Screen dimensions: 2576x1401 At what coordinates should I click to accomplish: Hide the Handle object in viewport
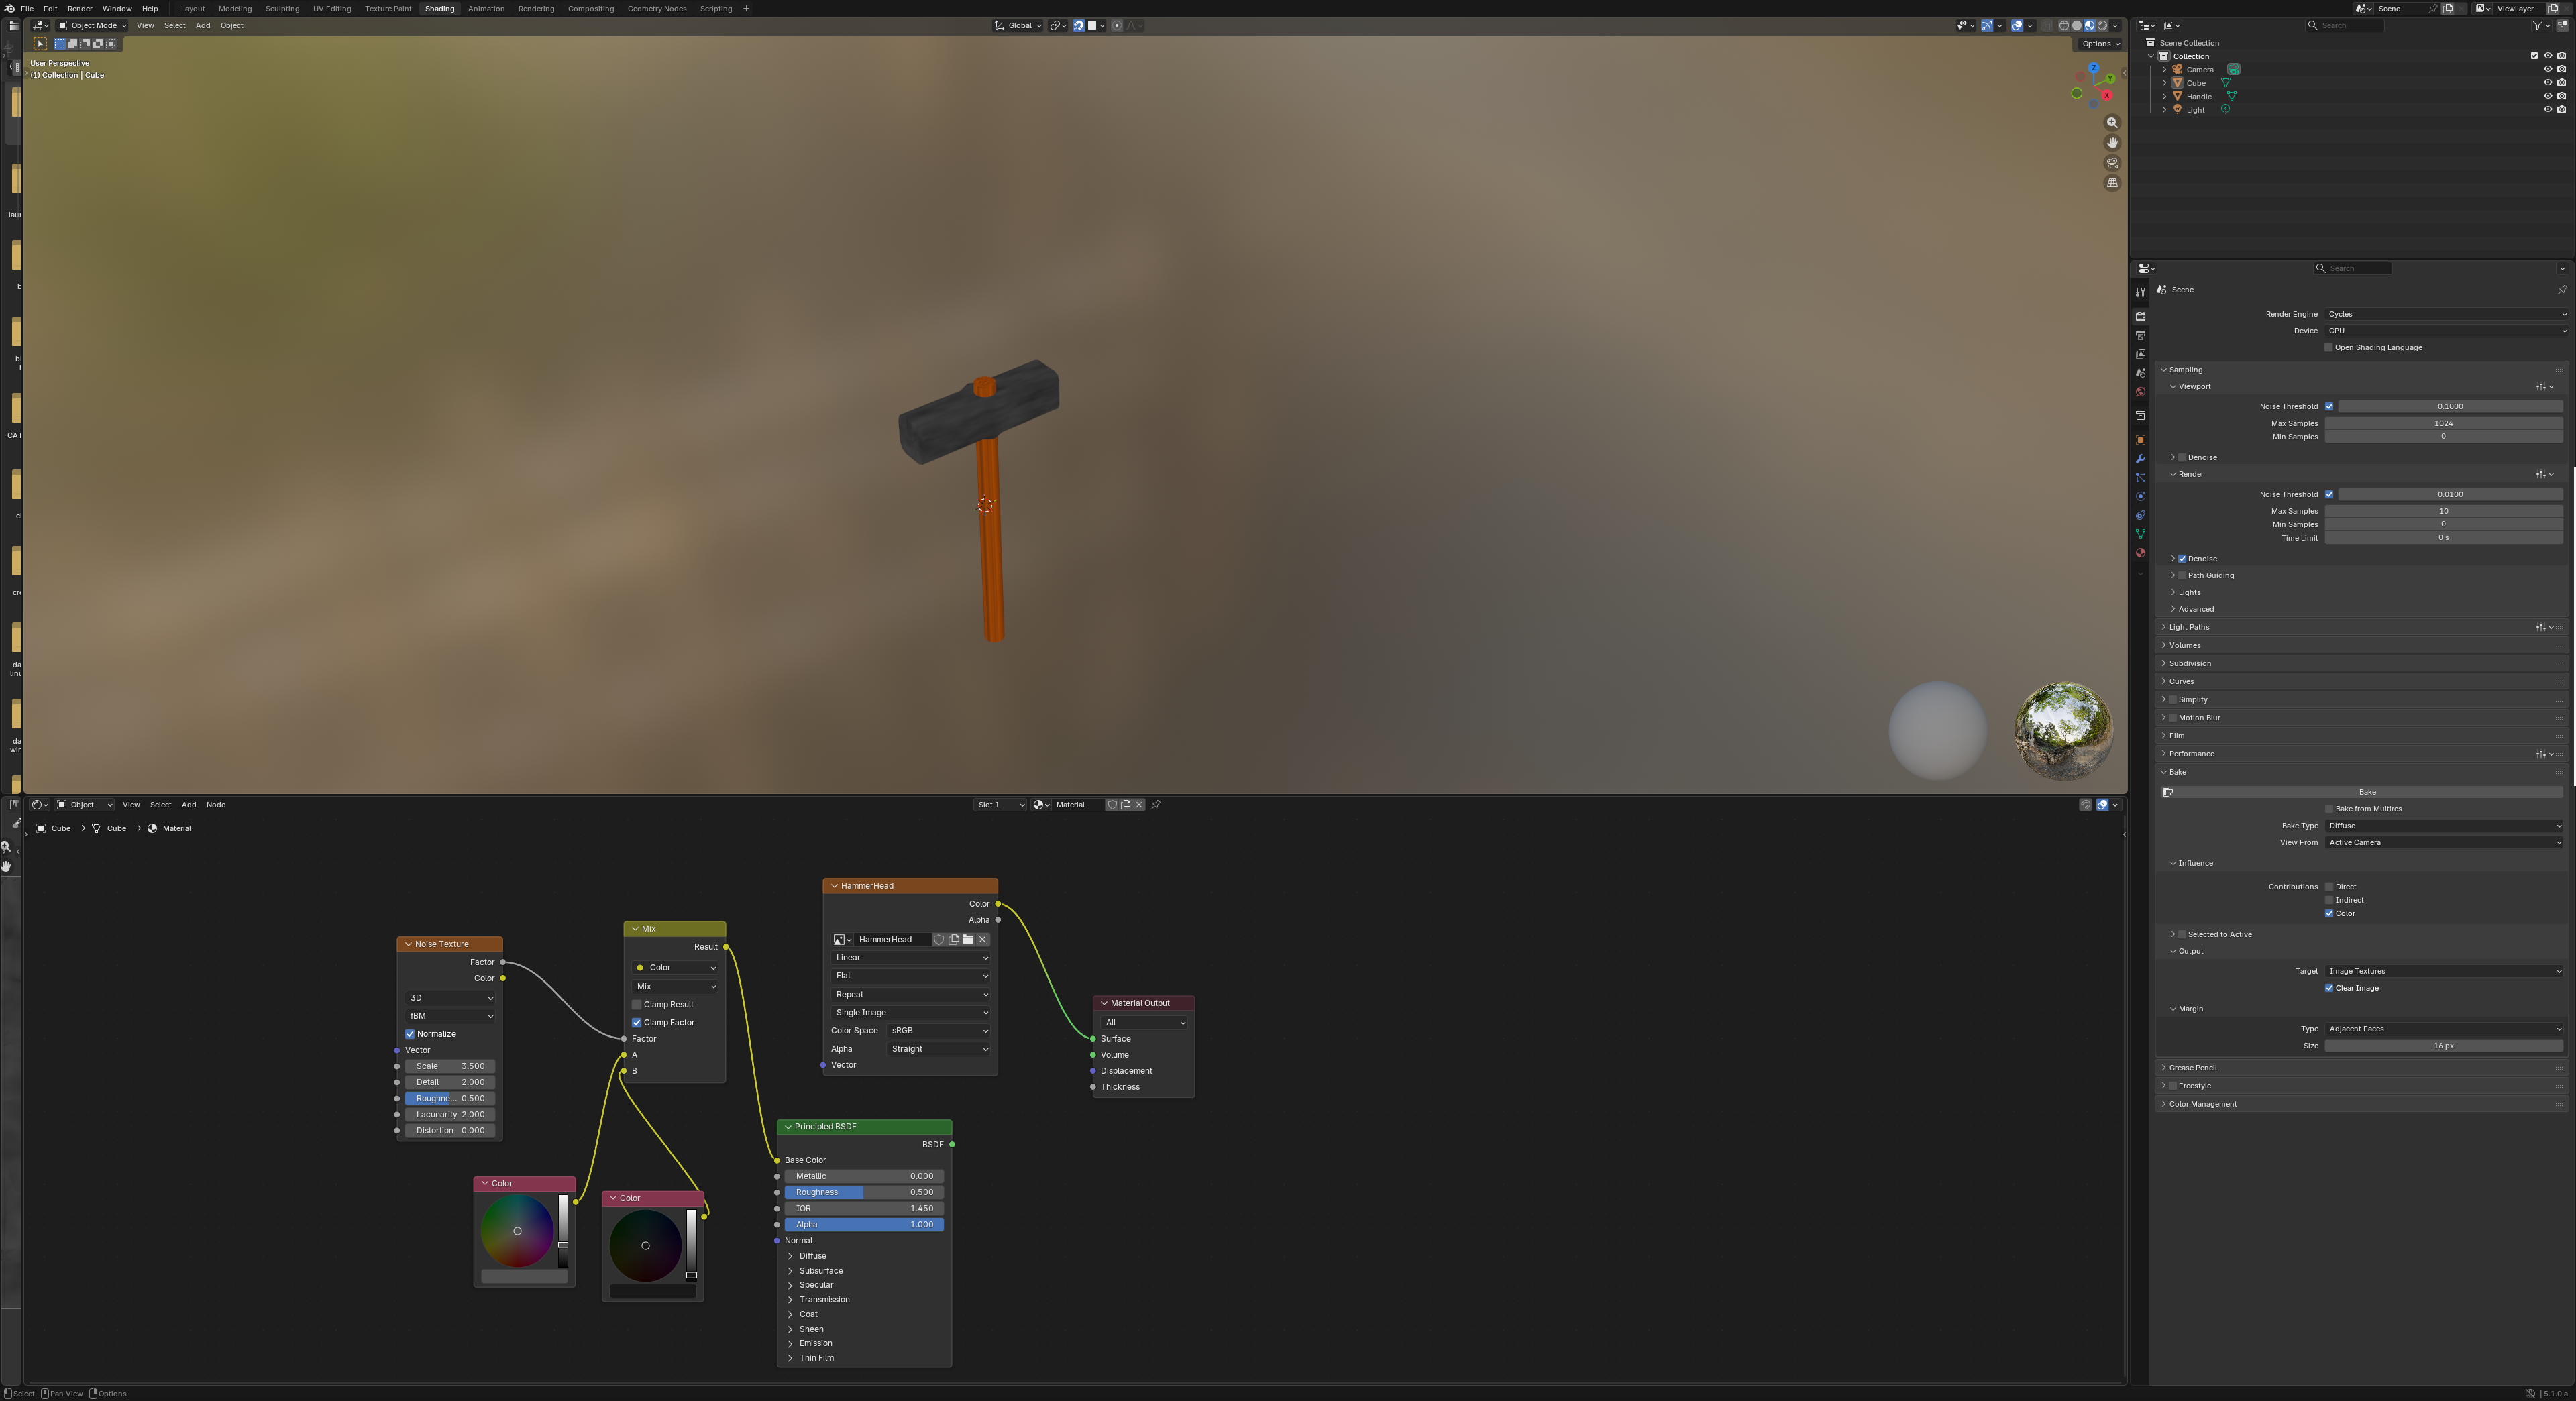(2548, 96)
